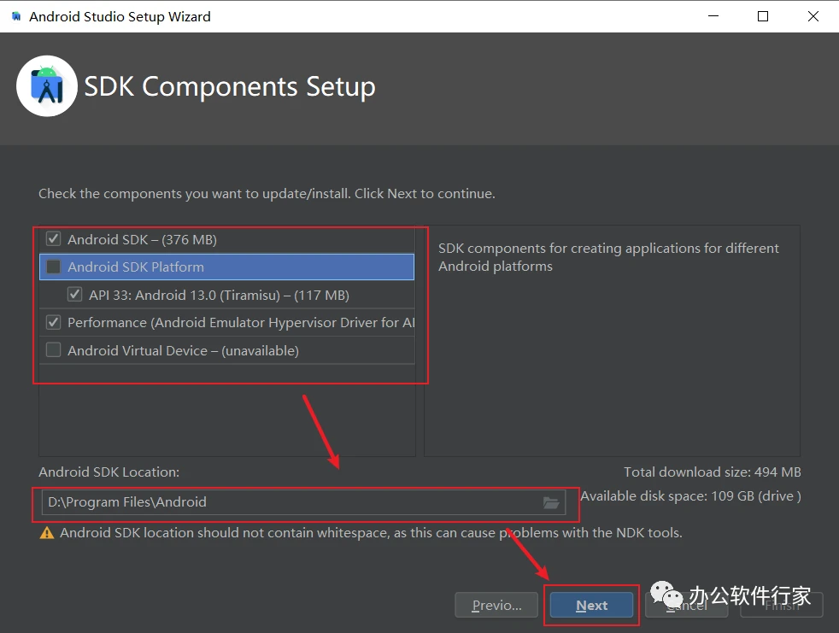
Task: Uncheck the Android SDK checkbox
Action: [x=54, y=239]
